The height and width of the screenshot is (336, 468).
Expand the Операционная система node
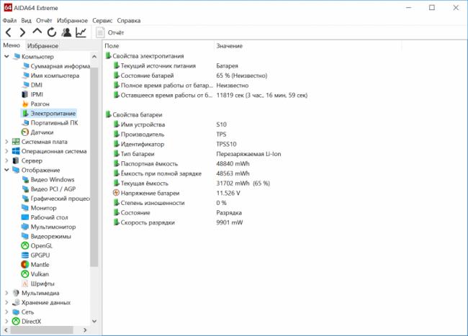click(6, 151)
